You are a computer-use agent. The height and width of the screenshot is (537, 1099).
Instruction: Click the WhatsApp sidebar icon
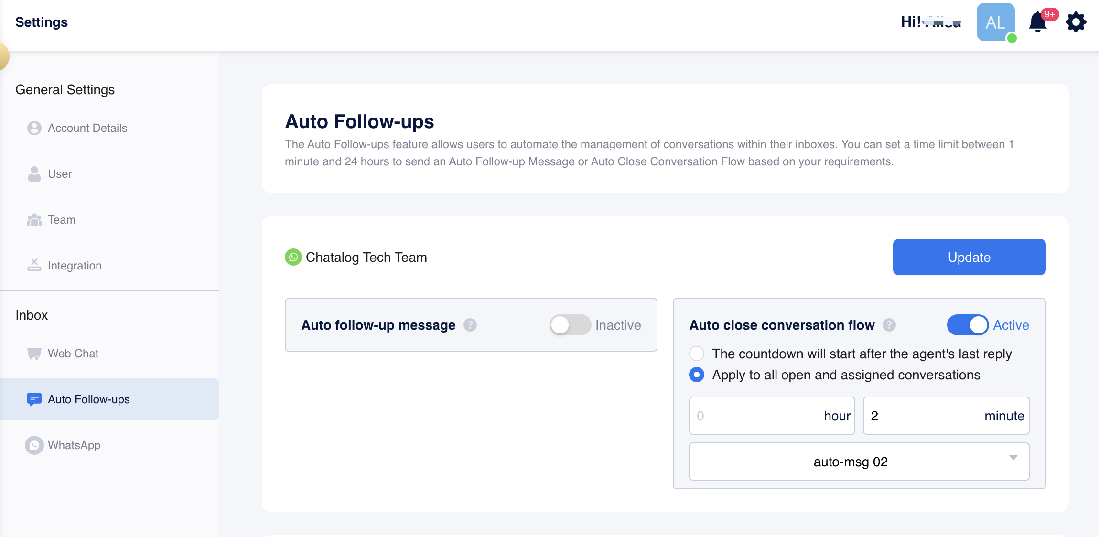(x=34, y=445)
